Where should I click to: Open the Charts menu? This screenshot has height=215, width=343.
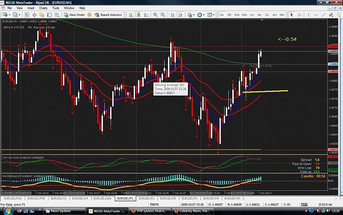pyautogui.click(x=43, y=8)
